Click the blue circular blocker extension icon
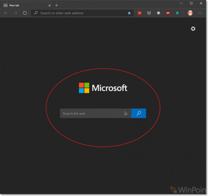 point(158,13)
